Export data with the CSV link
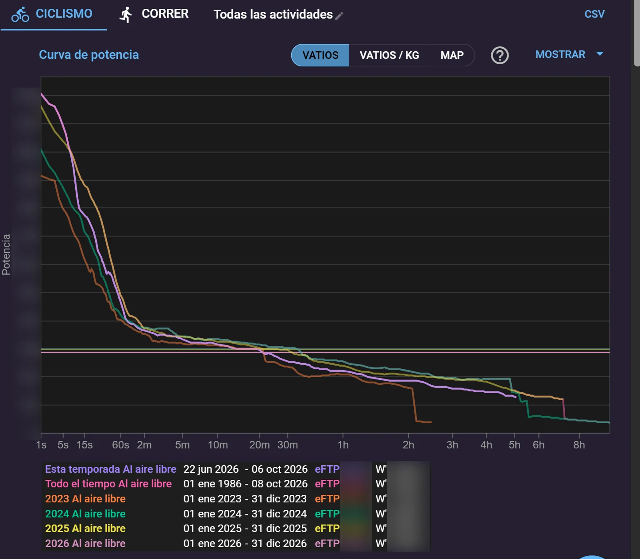This screenshot has height=559, width=640. point(594,14)
